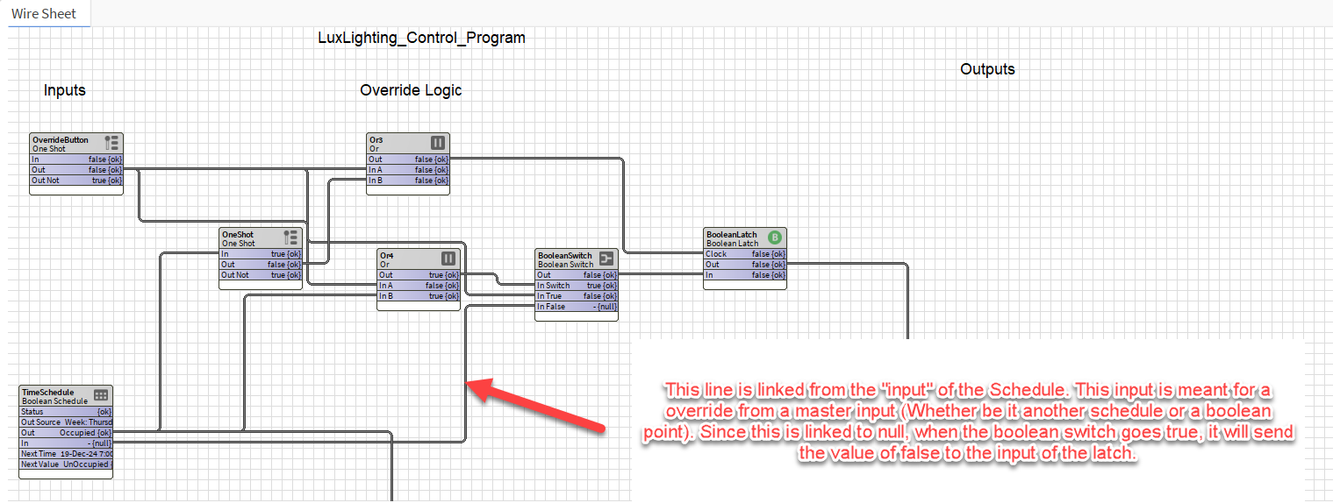The height and width of the screenshot is (503, 1333).
Task: Select the BooleanLatch Clock slot row
Action: click(745, 254)
